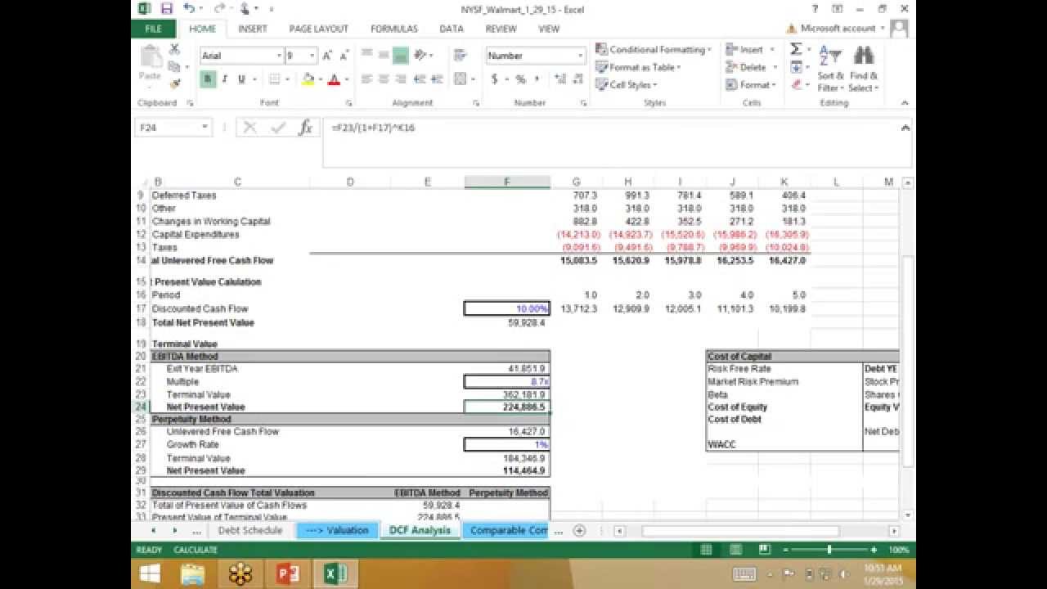
Task: Click the AutoSum sigma icon
Action: click(795, 49)
